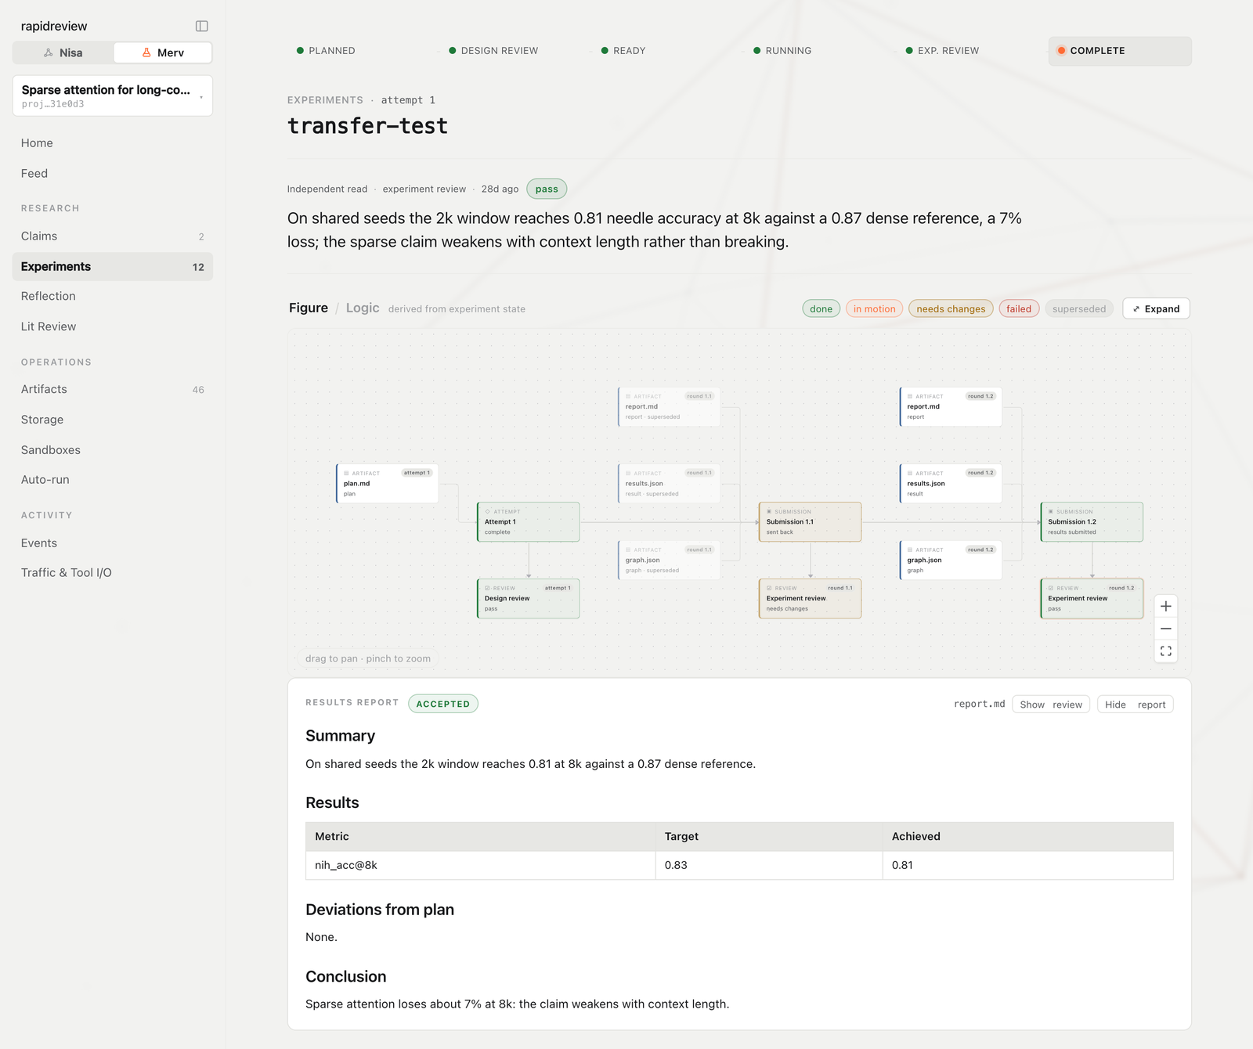Image resolution: width=1253 pixels, height=1049 pixels.
Task: Select the Design review node
Action: click(x=529, y=598)
